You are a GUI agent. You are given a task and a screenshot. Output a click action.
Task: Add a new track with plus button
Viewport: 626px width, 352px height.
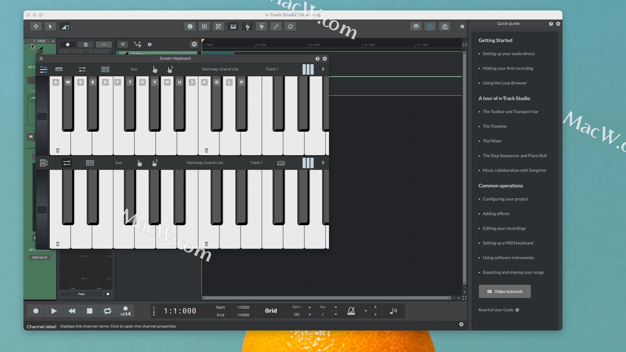(x=194, y=44)
